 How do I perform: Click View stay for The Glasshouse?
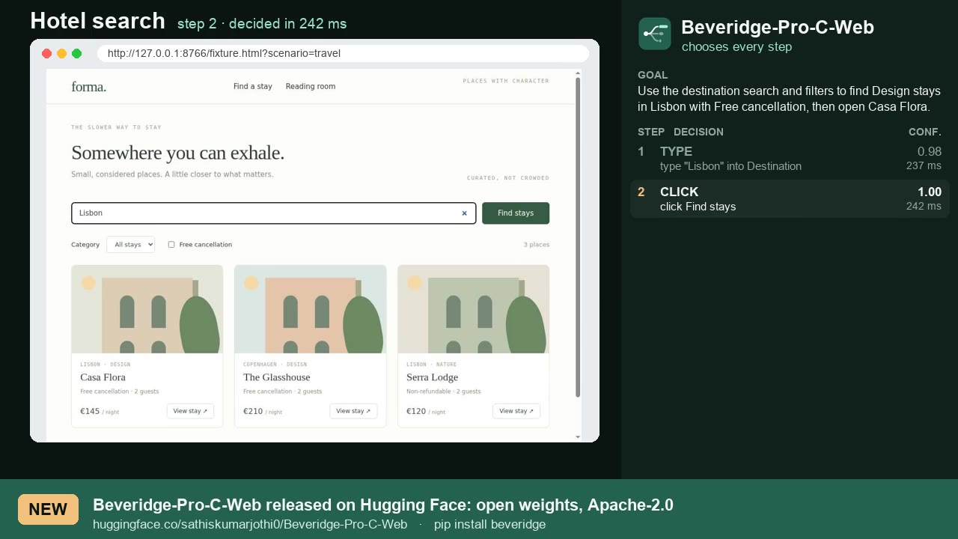353,411
